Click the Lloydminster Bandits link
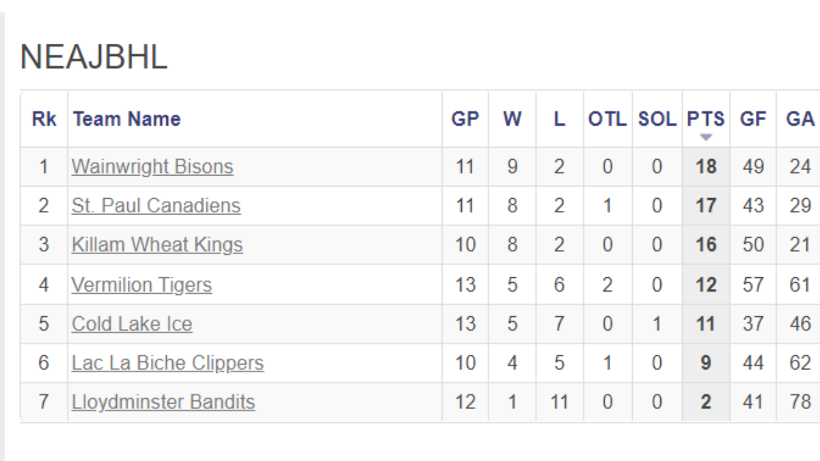Viewport: 820px width, 461px height. coord(163,402)
